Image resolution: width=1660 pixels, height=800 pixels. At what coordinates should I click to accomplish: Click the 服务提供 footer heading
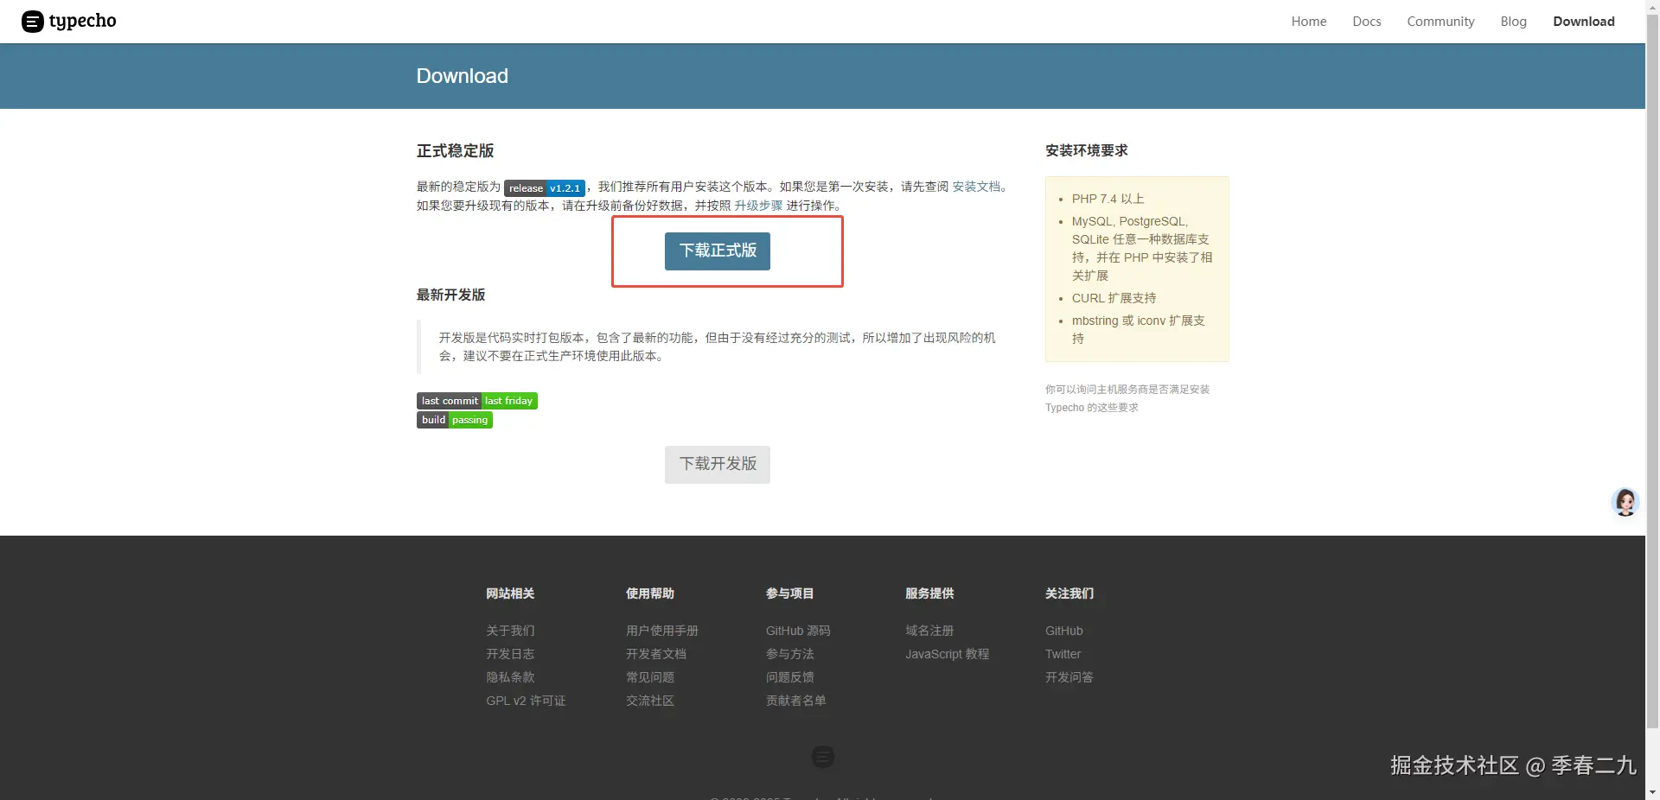point(929,594)
